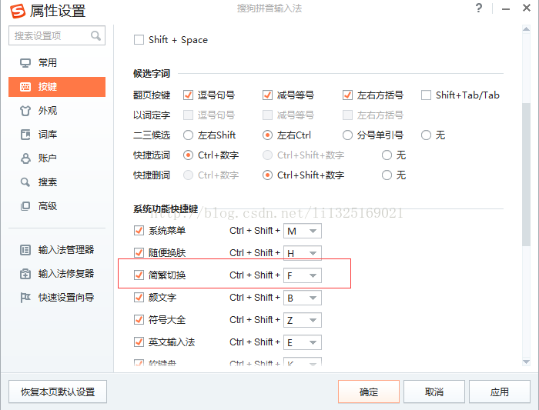Open the 英文输入法 key dropdown showing E
Viewport: 539px width, 410px height.
[303, 342]
